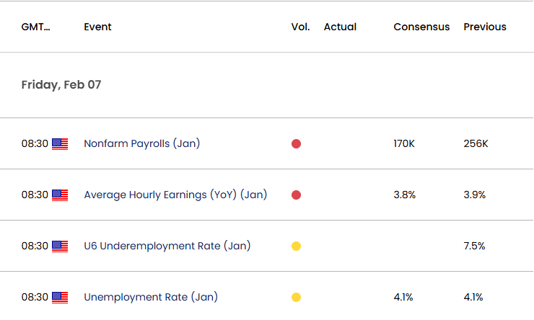Click the 170K consensus value for Nonfarm Payrolls
Image resolution: width=534 pixels, height=320 pixels.
pos(404,144)
